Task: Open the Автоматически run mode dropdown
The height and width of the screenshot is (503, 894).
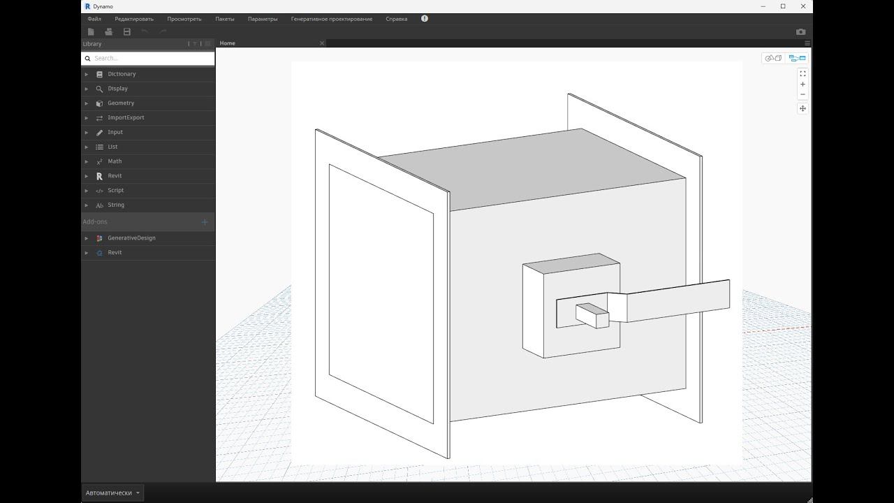Action: tap(113, 493)
